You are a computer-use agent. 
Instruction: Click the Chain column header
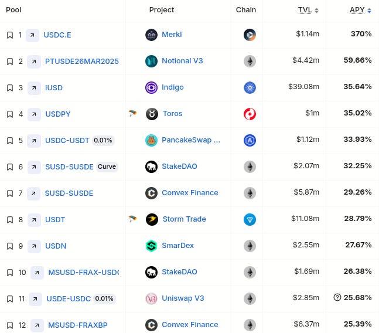[246, 10]
